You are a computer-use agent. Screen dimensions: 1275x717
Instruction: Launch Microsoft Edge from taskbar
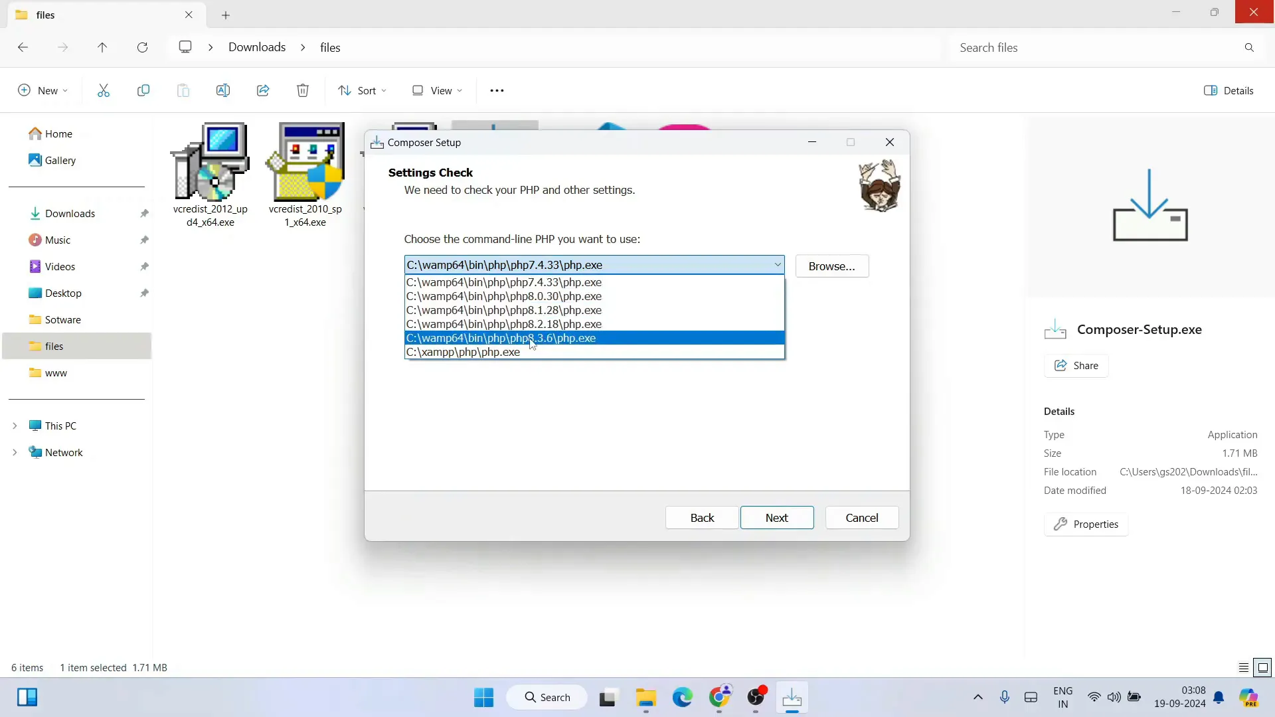(x=683, y=698)
